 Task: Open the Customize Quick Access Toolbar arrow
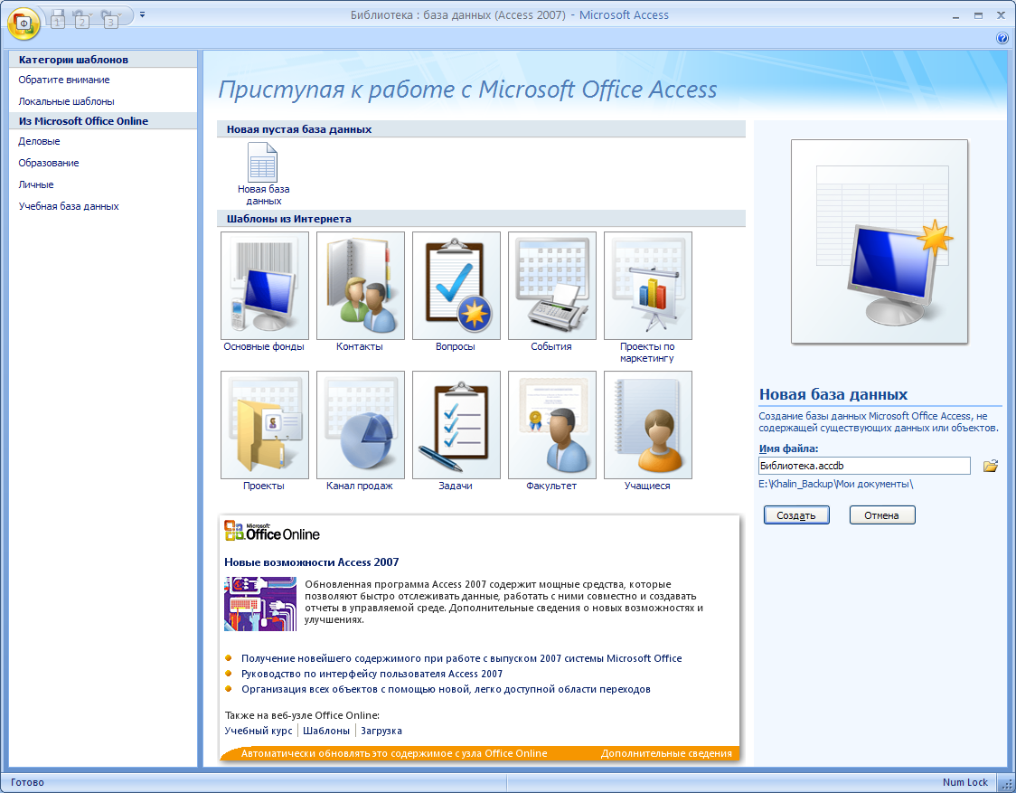pyautogui.click(x=142, y=14)
